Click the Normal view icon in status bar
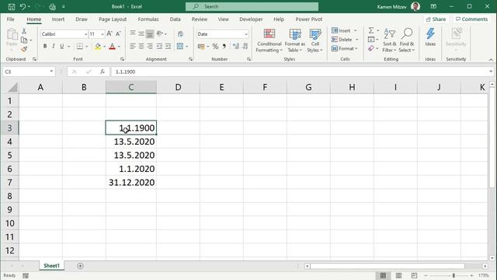Viewport: 497px width, 280px height. (383, 275)
